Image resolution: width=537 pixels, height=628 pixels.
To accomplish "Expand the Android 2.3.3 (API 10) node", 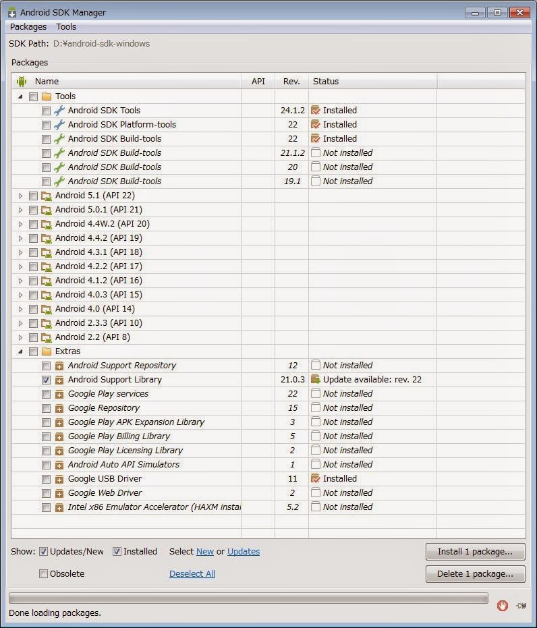I will click(x=20, y=323).
